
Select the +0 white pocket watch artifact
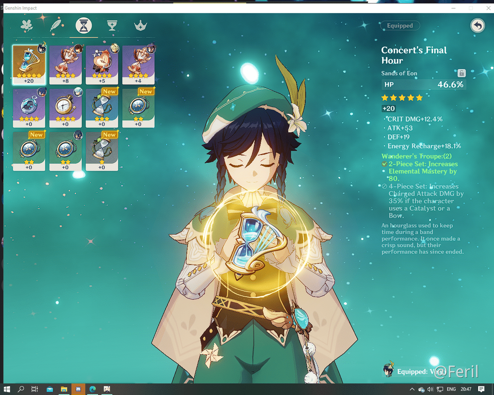pos(65,107)
